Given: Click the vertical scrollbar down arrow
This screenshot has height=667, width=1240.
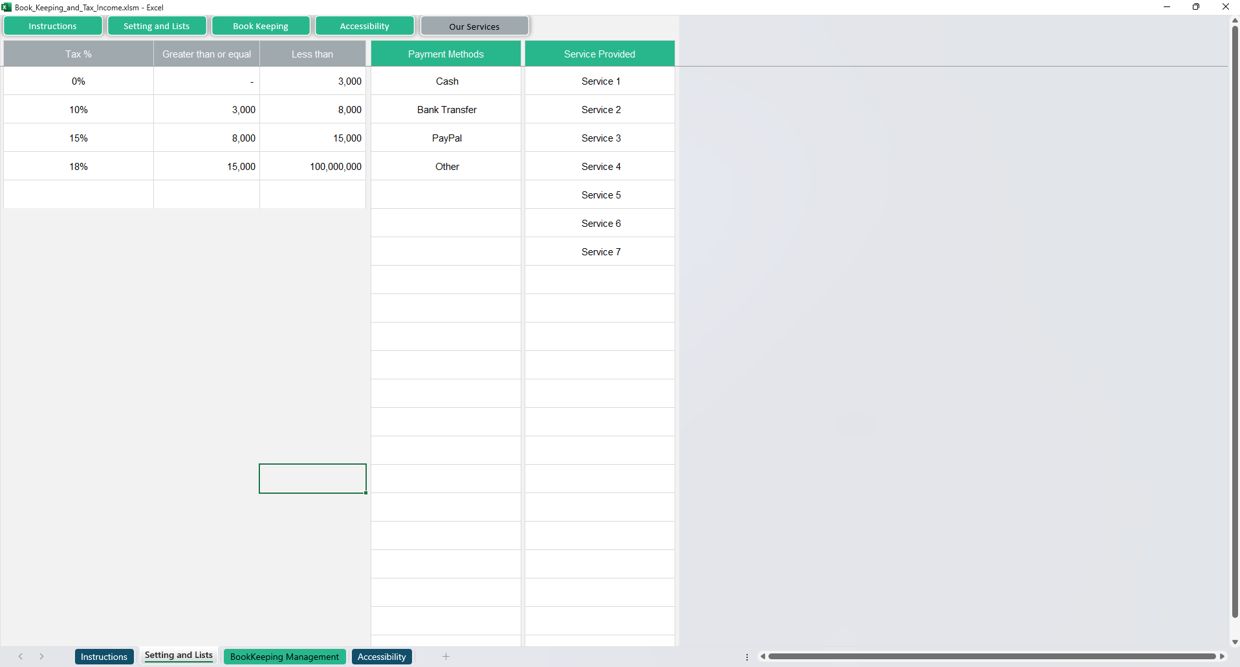Looking at the screenshot, I should (1234, 642).
